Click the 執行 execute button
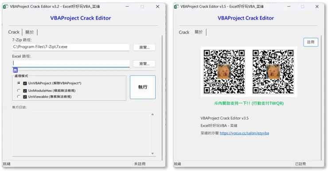 coord(143,87)
